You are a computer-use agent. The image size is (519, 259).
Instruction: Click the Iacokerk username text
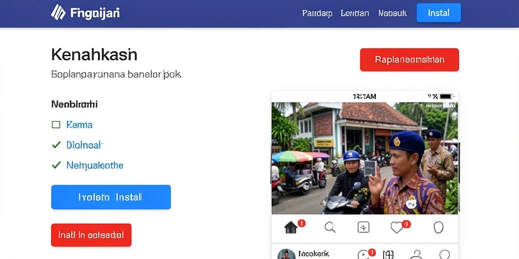click(x=313, y=254)
